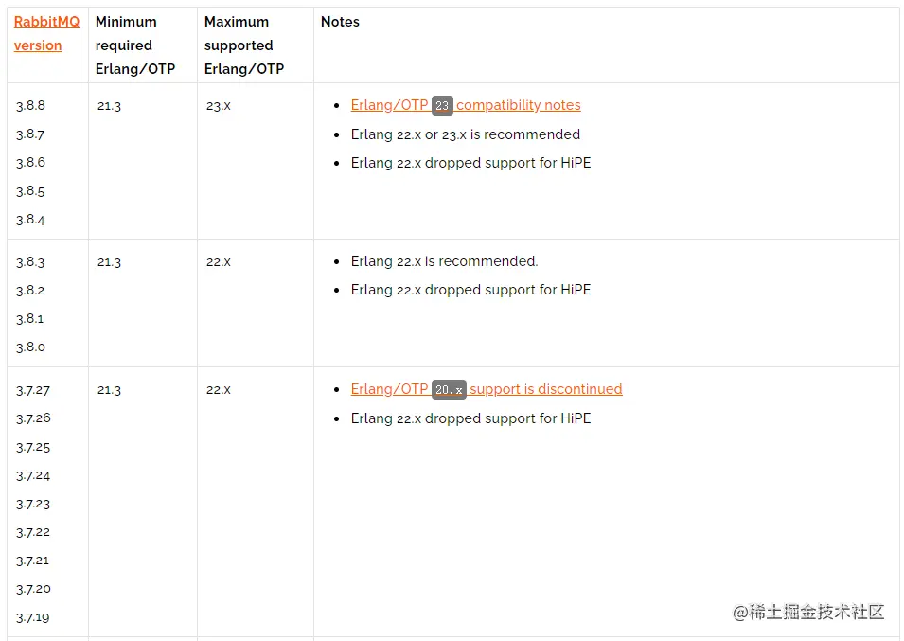
Task: Click 'Erlang 22.x or 23.x is recommended' note
Action: [x=465, y=134]
